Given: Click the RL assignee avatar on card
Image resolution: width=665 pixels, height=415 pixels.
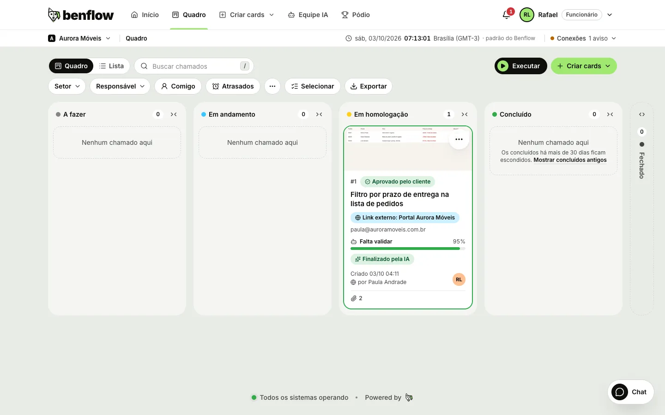Looking at the screenshot, I should 459,279.
